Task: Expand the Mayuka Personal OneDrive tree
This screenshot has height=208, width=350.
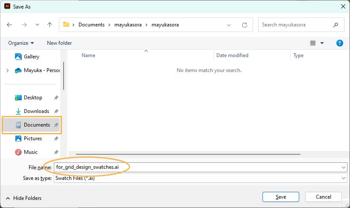Action: click(8, 70)
